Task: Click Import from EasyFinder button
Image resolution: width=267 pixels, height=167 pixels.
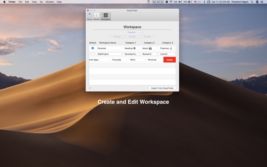Action: coord(162,88)
